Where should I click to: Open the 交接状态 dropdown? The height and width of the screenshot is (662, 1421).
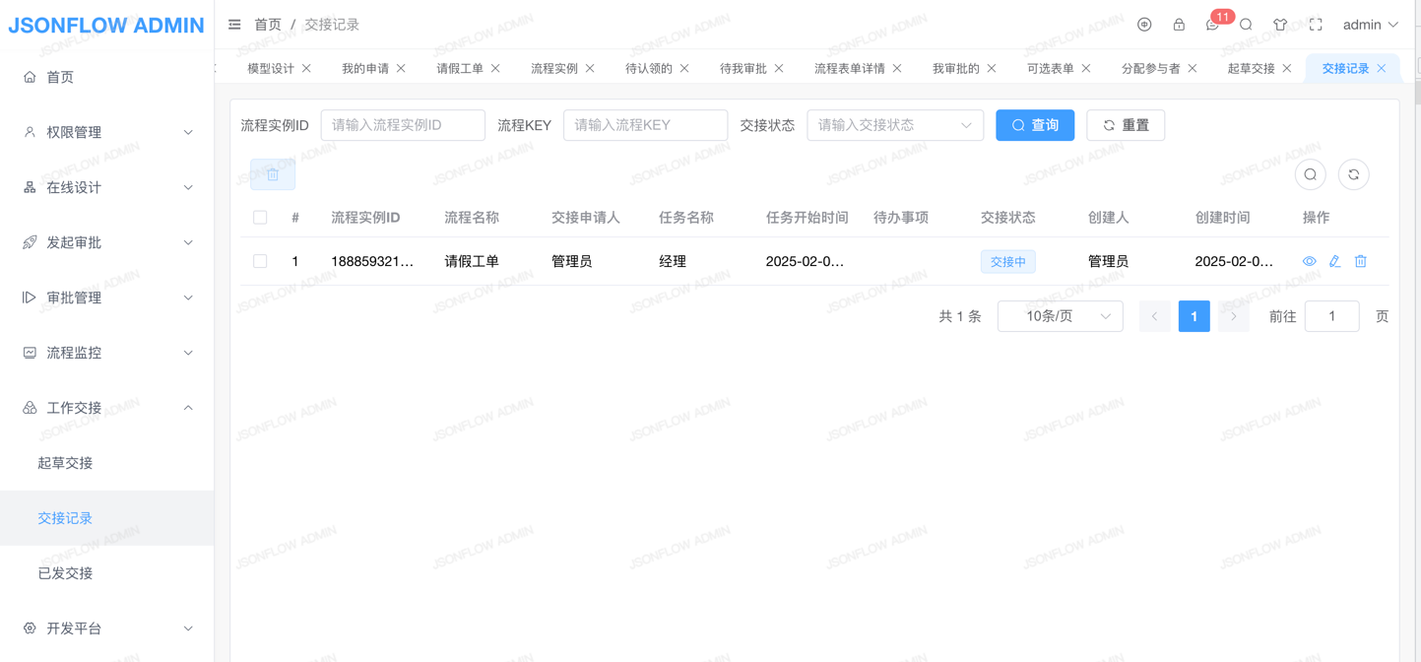(x=894, y=125)
